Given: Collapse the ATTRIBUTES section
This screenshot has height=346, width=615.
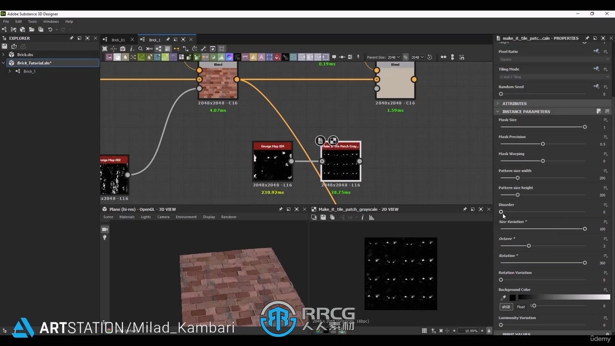Looking at the screenshot, I should pos(498,103).
